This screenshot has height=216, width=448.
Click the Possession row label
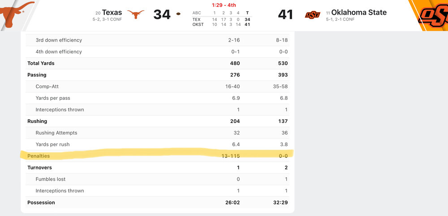pos(41,203)
